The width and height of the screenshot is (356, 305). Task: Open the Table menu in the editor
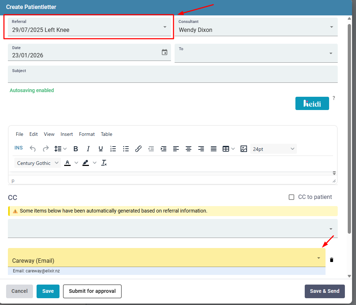pos(106,134)
